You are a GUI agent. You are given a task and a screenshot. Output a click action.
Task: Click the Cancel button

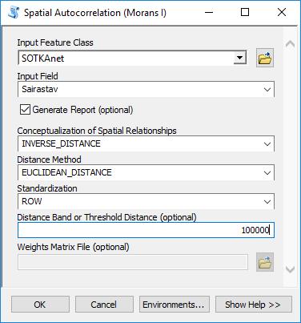tap(104, 305)
